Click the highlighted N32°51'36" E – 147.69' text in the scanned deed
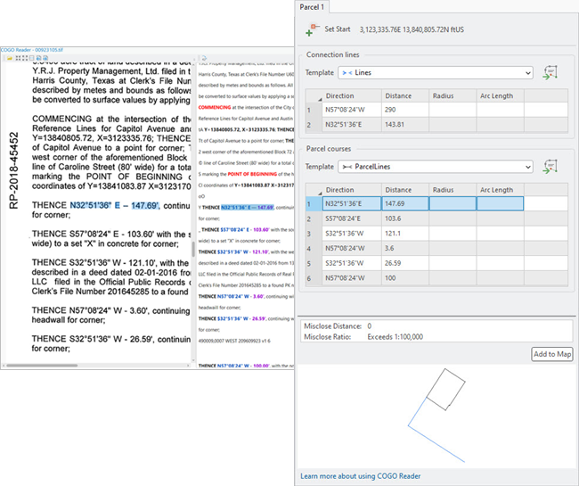 (115, 205)
